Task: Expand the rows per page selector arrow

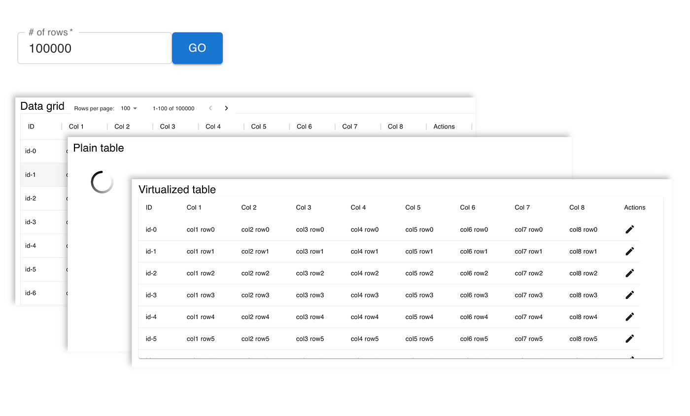Action: 134,109
